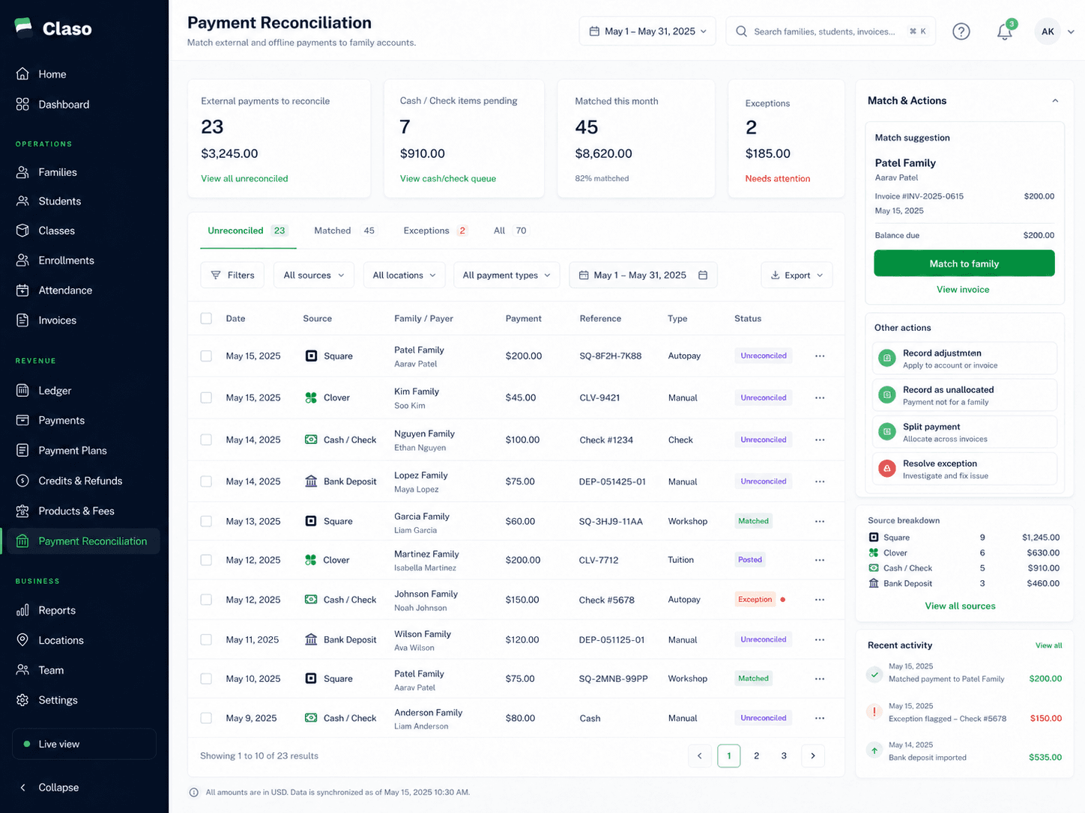
Task: Select the Lopez Family row checkbox
Action: 206,481
